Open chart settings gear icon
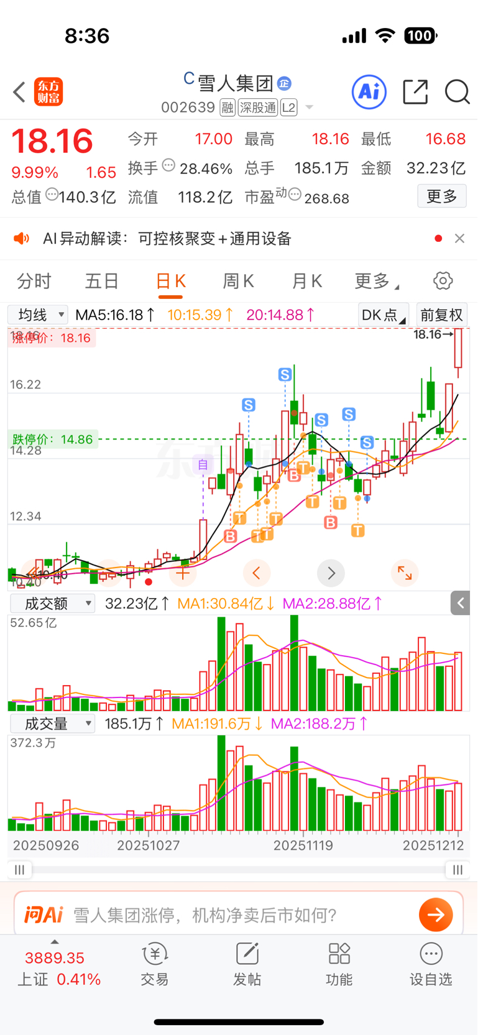Viewport: 478px width, 1035px height. (443, 281)
